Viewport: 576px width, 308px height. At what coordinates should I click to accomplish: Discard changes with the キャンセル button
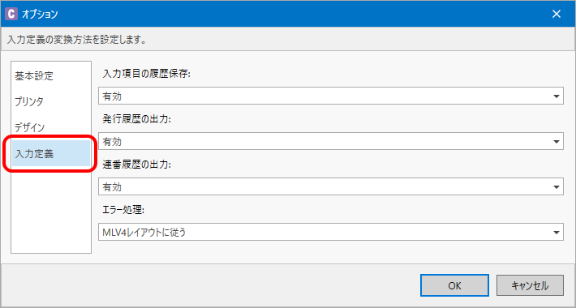[530, 285]
